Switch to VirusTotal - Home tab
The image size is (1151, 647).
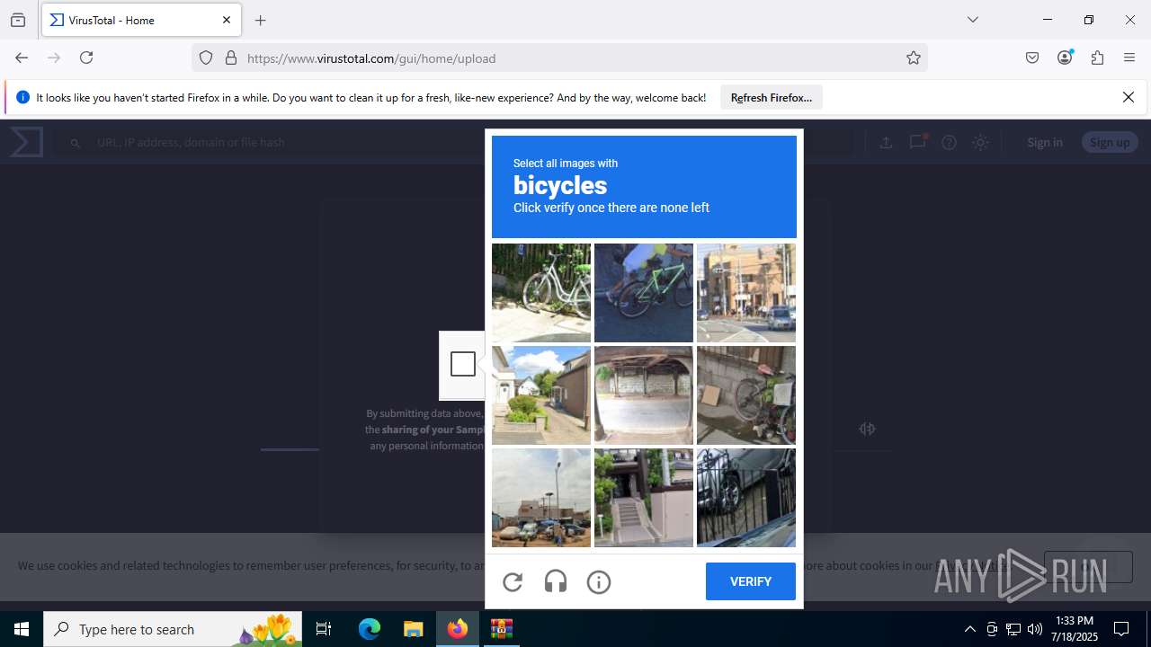coord(141,20)
